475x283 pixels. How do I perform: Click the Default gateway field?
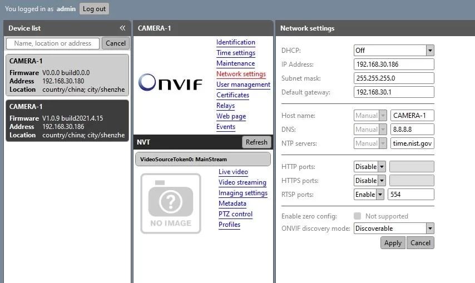click(394, 92)
